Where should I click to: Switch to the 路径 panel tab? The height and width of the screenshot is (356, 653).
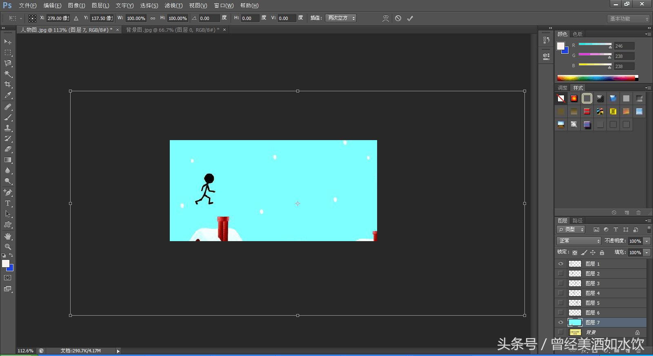[577, 220]
